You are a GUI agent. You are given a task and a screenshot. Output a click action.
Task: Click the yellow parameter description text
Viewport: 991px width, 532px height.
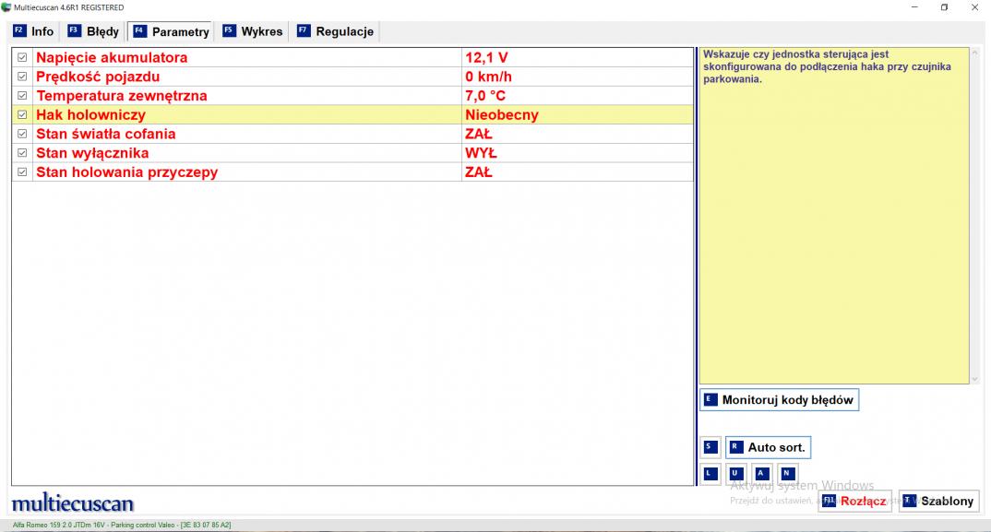827,66
